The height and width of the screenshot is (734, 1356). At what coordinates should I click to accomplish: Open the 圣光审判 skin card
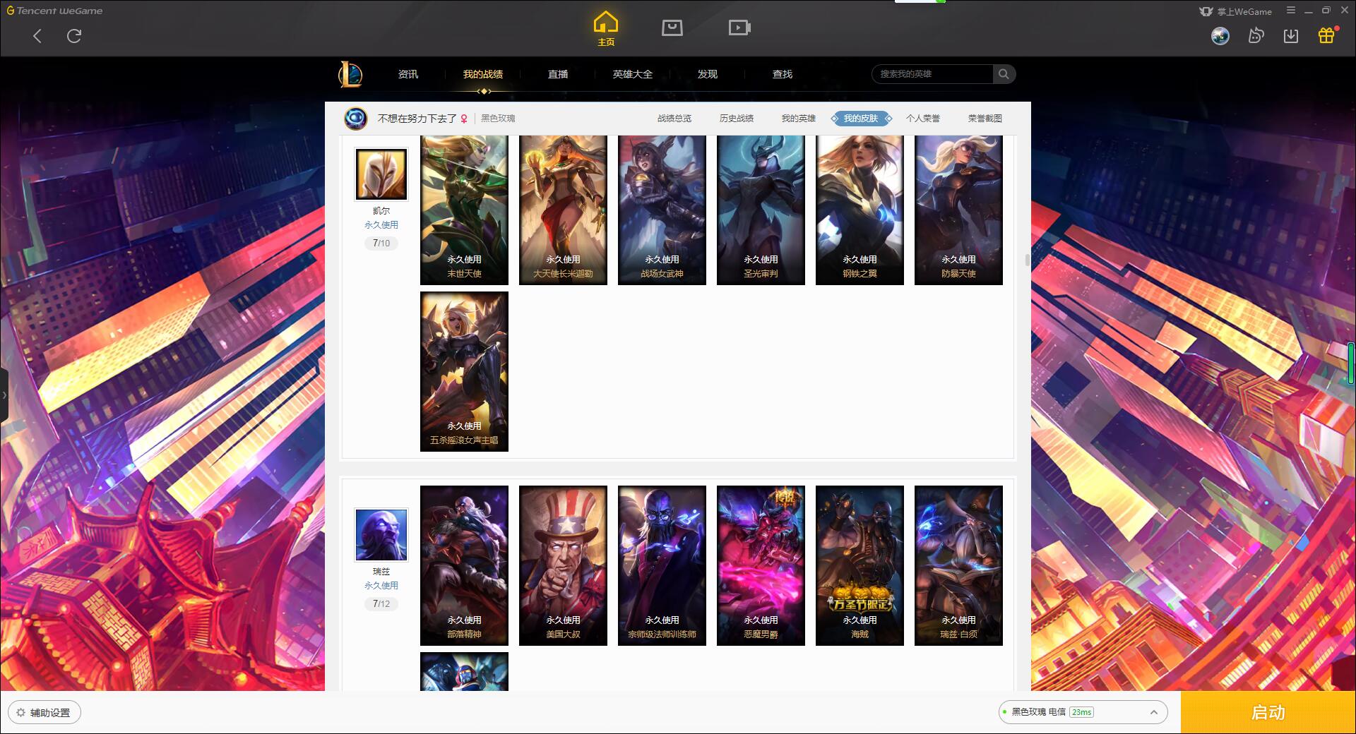point(761,210)
